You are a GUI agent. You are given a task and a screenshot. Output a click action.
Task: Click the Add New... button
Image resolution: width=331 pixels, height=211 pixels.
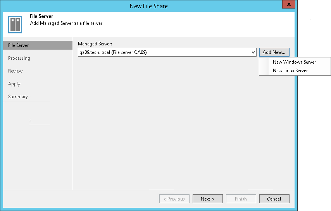(274, 52)
